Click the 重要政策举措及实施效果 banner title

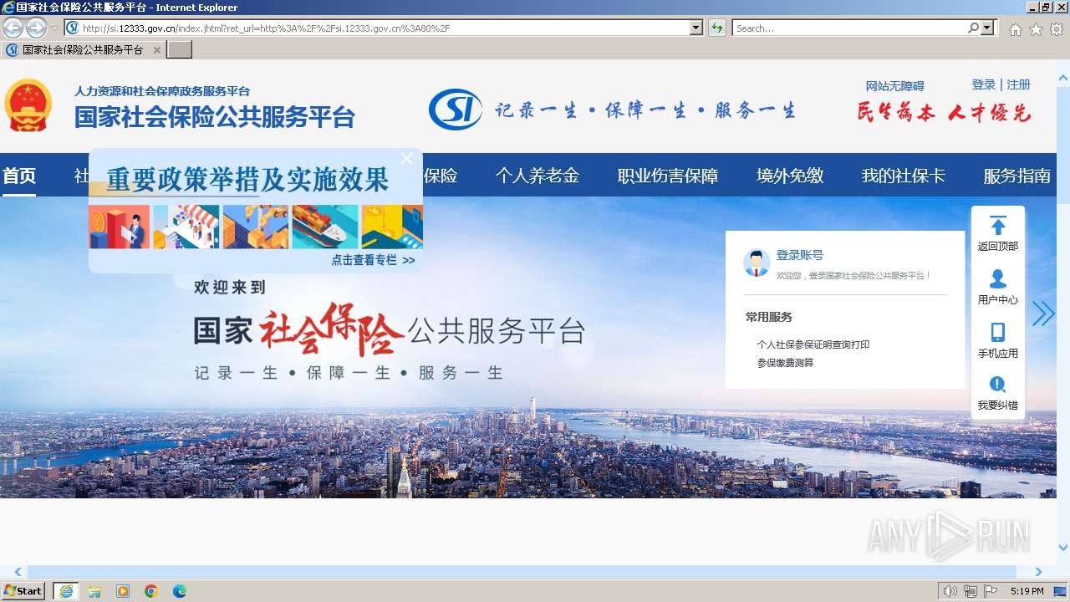pyautogui.click(x=247, y=180)
